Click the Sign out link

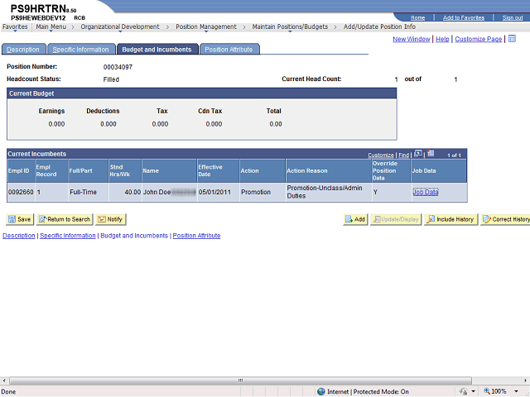coord(513,17)
